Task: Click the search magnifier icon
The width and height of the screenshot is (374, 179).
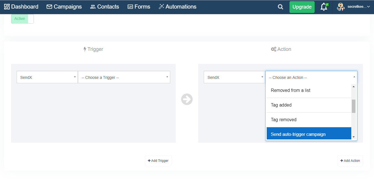Action: click(280, 7)
